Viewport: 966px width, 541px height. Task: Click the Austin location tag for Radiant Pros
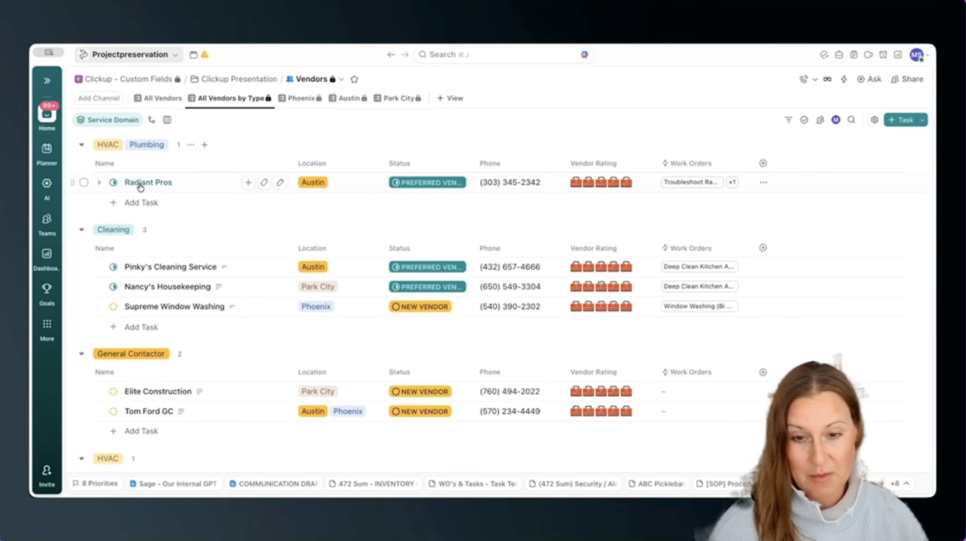pyautogui.click(x=313, y=183)
